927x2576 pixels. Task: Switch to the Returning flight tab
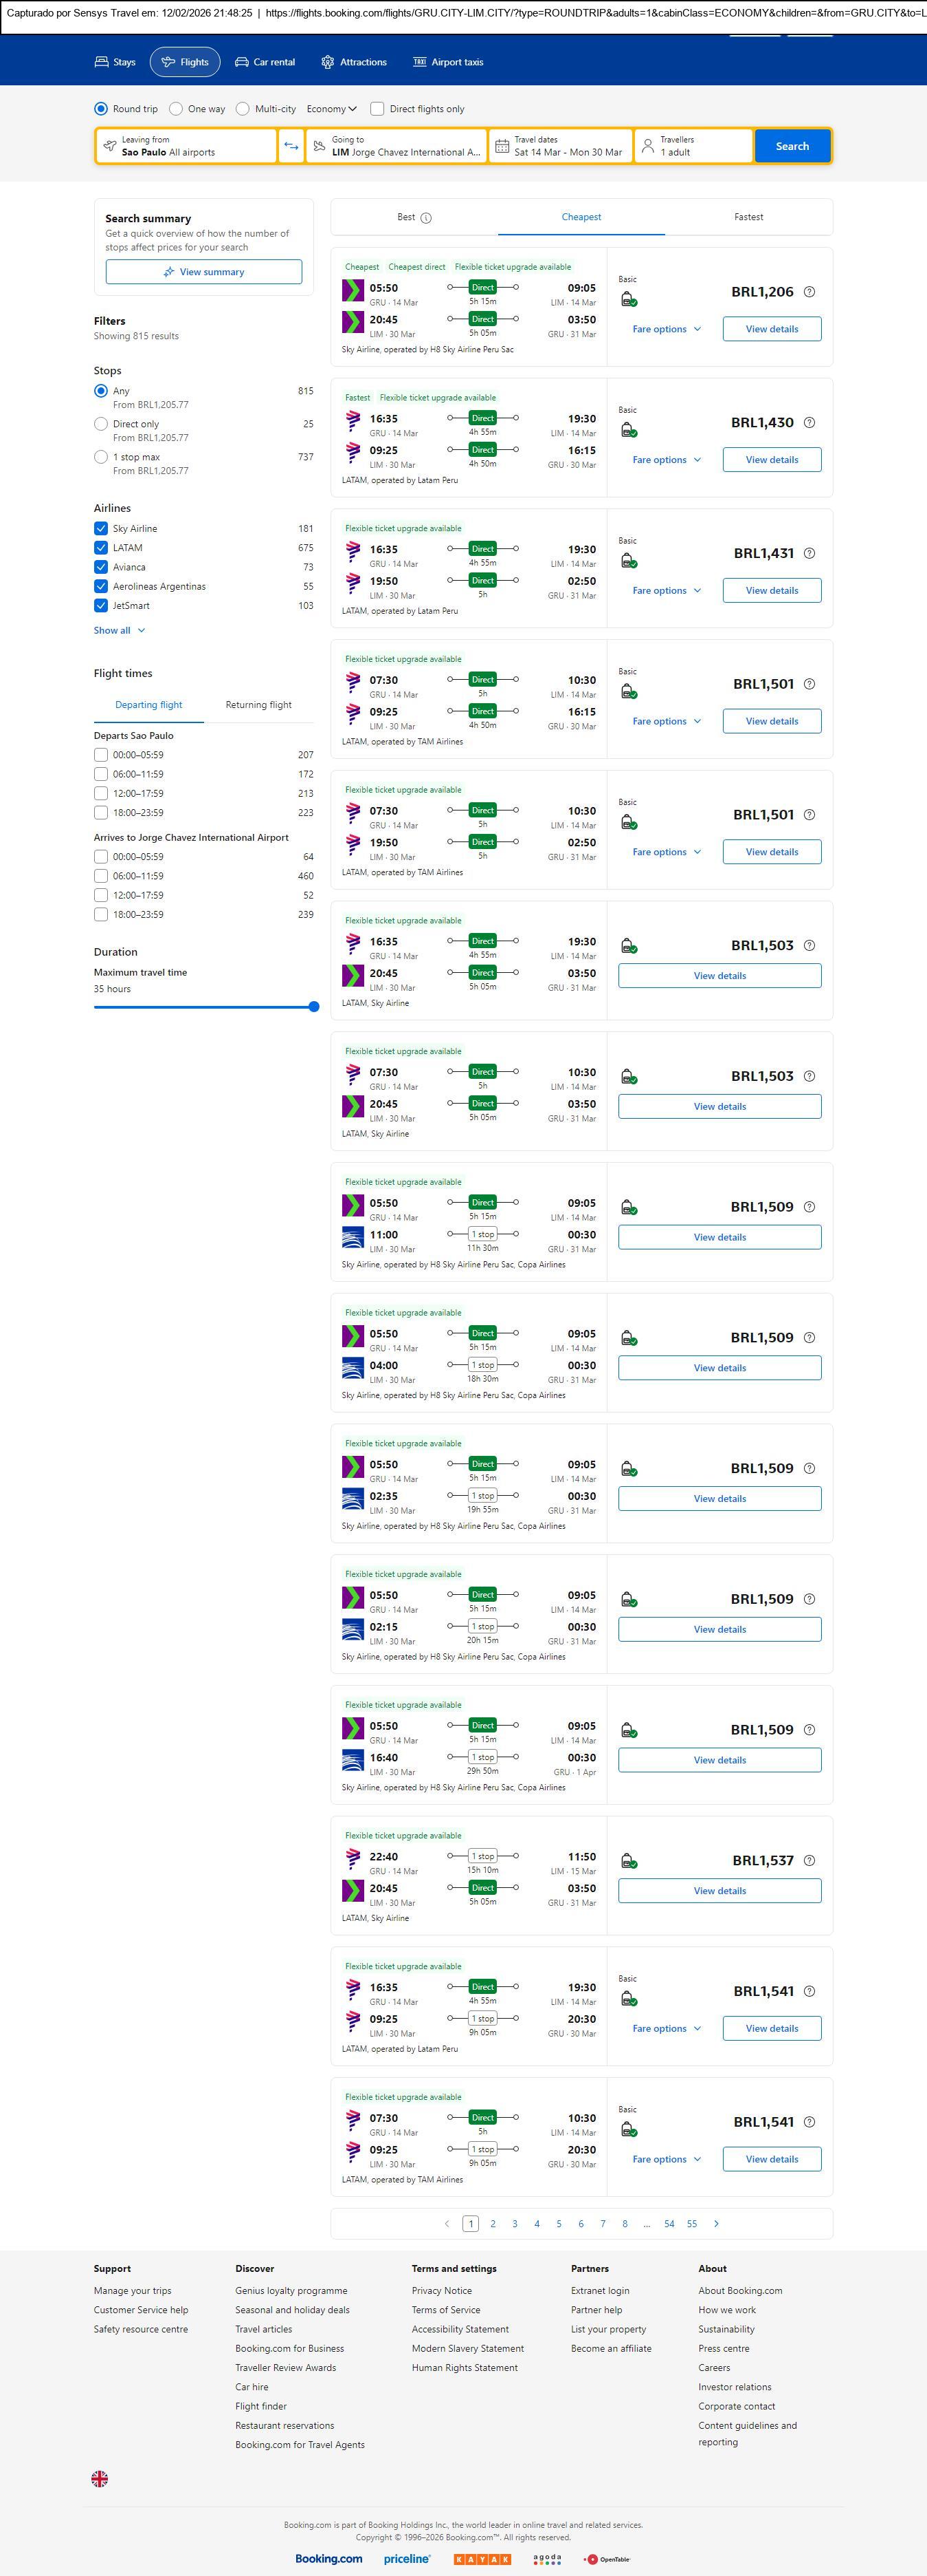[x=258, y=705]
